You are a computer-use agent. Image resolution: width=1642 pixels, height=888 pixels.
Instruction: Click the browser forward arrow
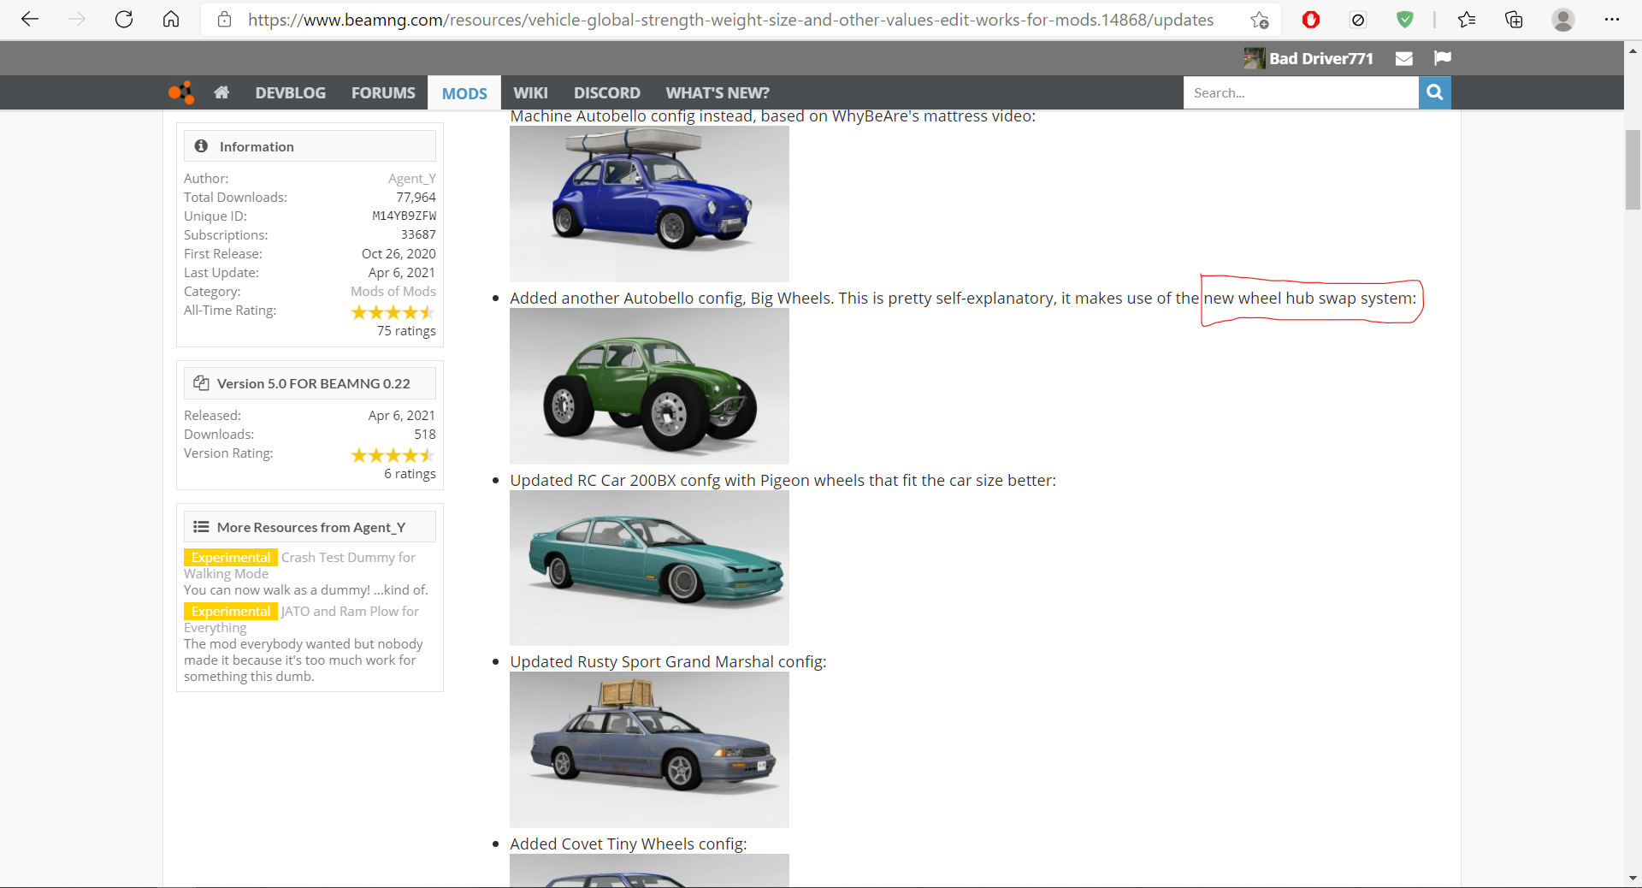coord(77,19)
